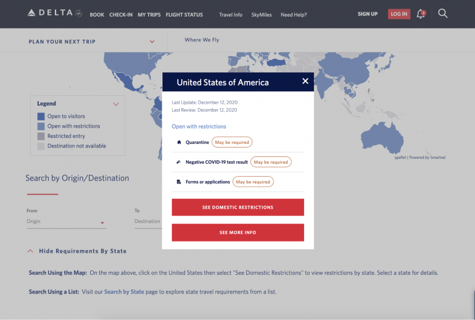This screenshot has height=320, width=475.
Task: Click the Open to visitors color swatch
Action: pyautogui.click(x=41, y=116)
